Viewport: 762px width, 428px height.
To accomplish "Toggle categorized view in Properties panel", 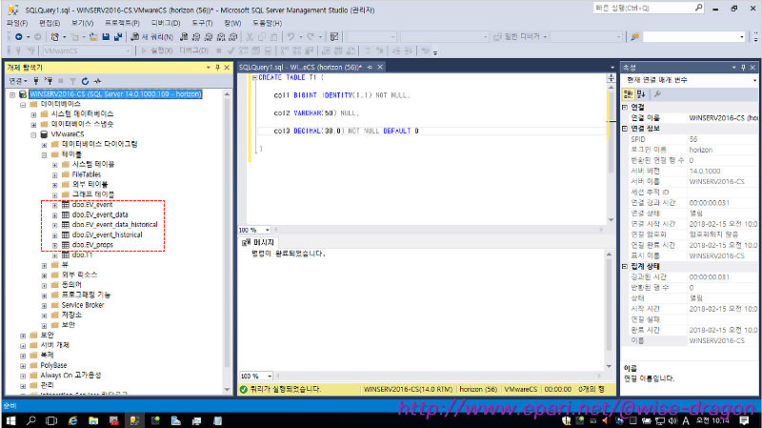I will (x=628, y=93).
